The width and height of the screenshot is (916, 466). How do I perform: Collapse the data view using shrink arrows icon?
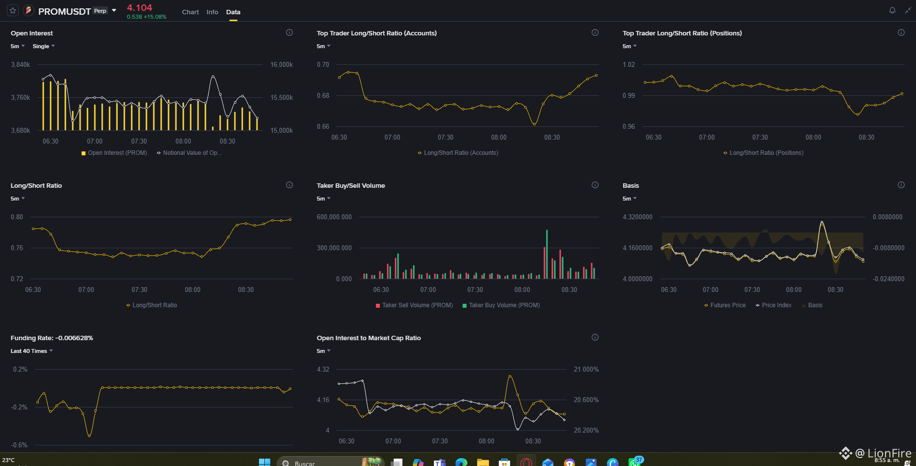click(908, 10)
